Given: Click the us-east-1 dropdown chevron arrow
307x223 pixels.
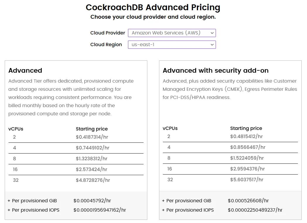Looking at the screenshot, I should click(212, 45).
